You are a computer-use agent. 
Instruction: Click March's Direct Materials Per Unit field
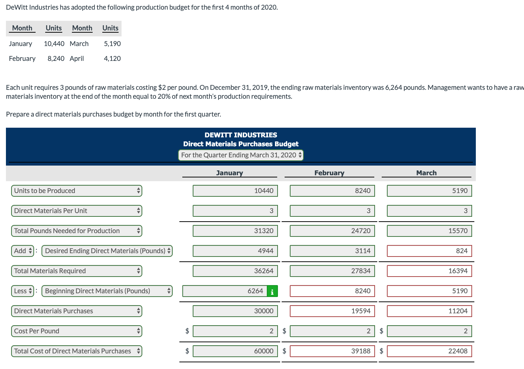(430, 211)
